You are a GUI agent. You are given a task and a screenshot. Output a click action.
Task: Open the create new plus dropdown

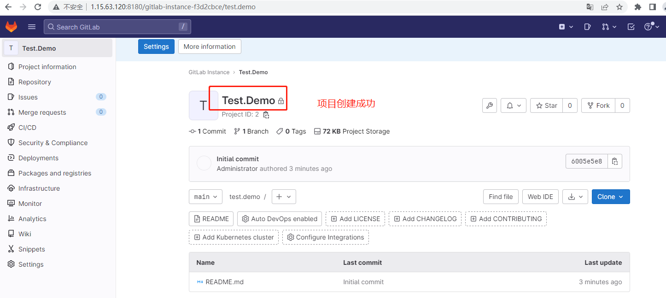pyautogui.click(x=566, y=27)
